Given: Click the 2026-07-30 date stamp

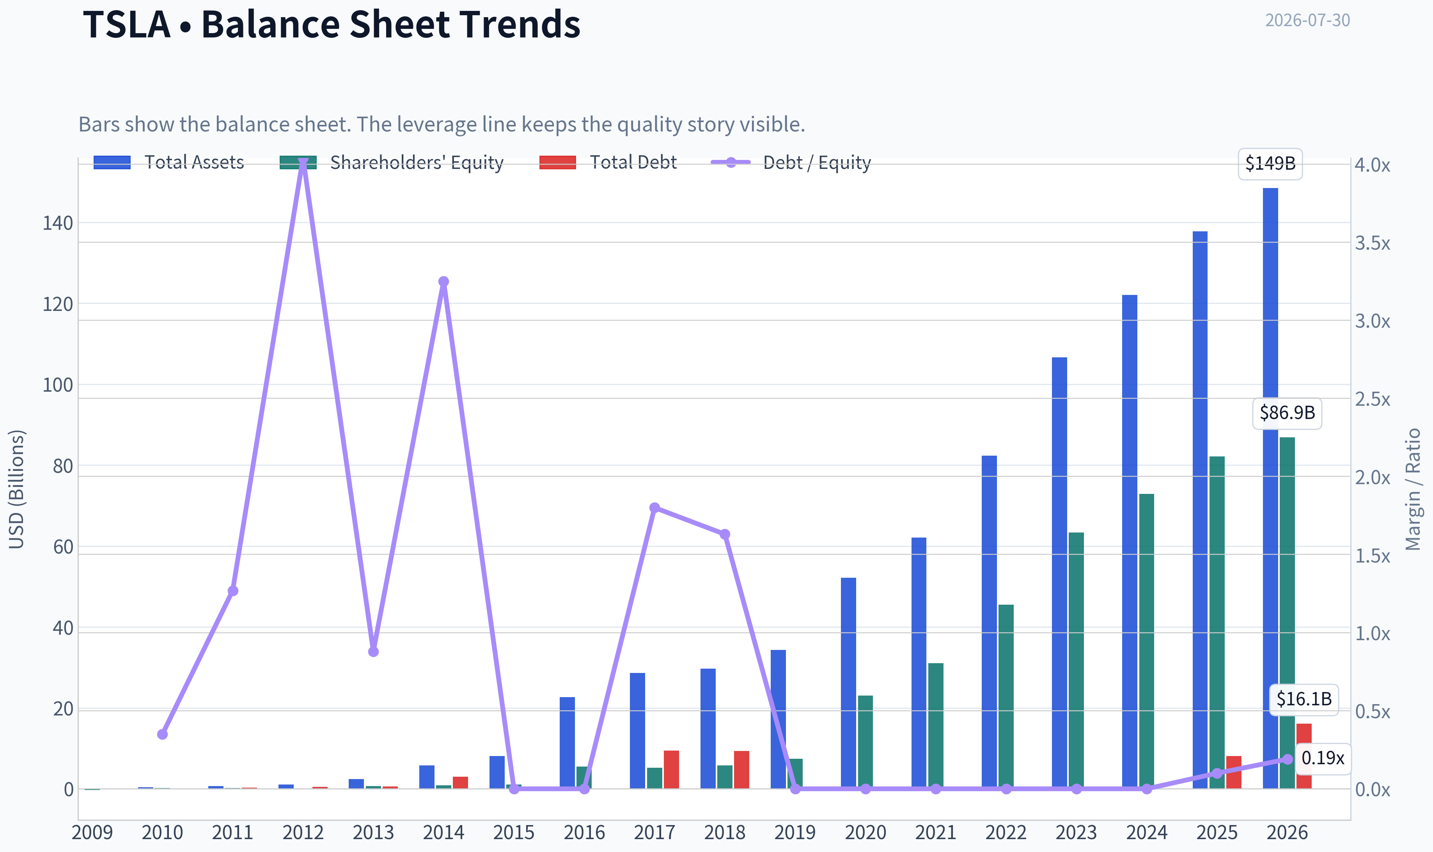Looking at the screenshot, I should click(x=1307, y=20).
